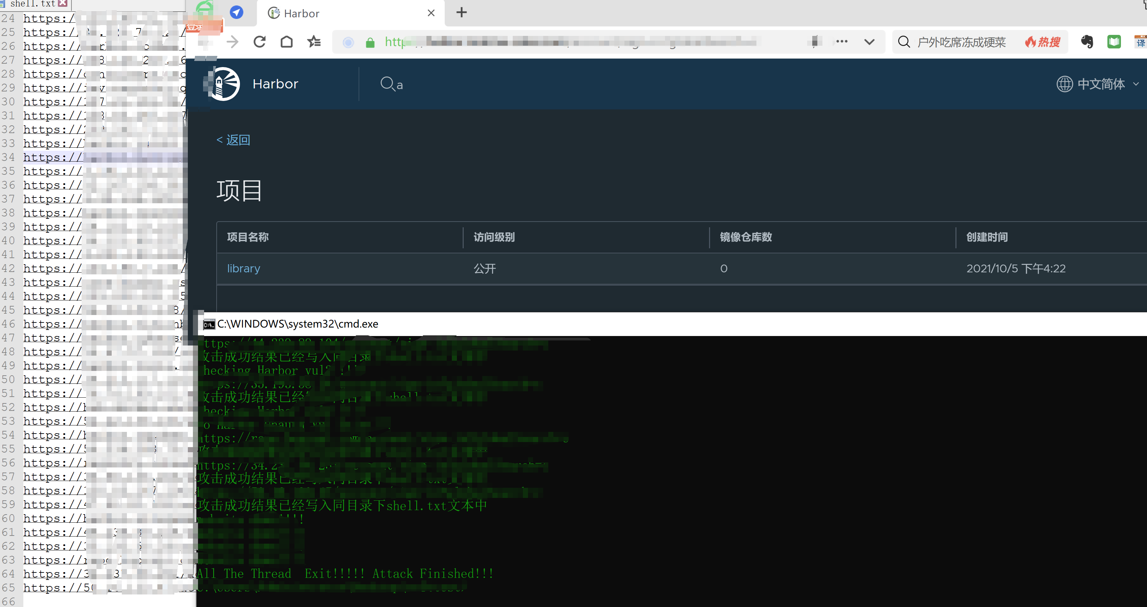The width and height of the screenshot is (1147, 607).
Task: Focus the browser search box field
Action: [962, 42]
